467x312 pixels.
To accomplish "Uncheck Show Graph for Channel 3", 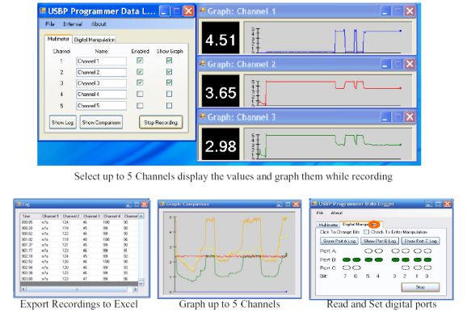I will (169, 82).
